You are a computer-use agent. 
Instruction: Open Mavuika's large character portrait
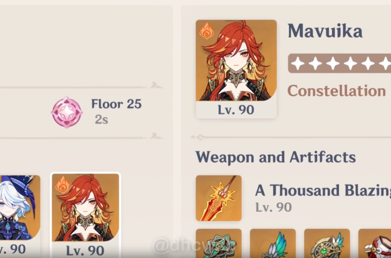click(x=236, y=61)
